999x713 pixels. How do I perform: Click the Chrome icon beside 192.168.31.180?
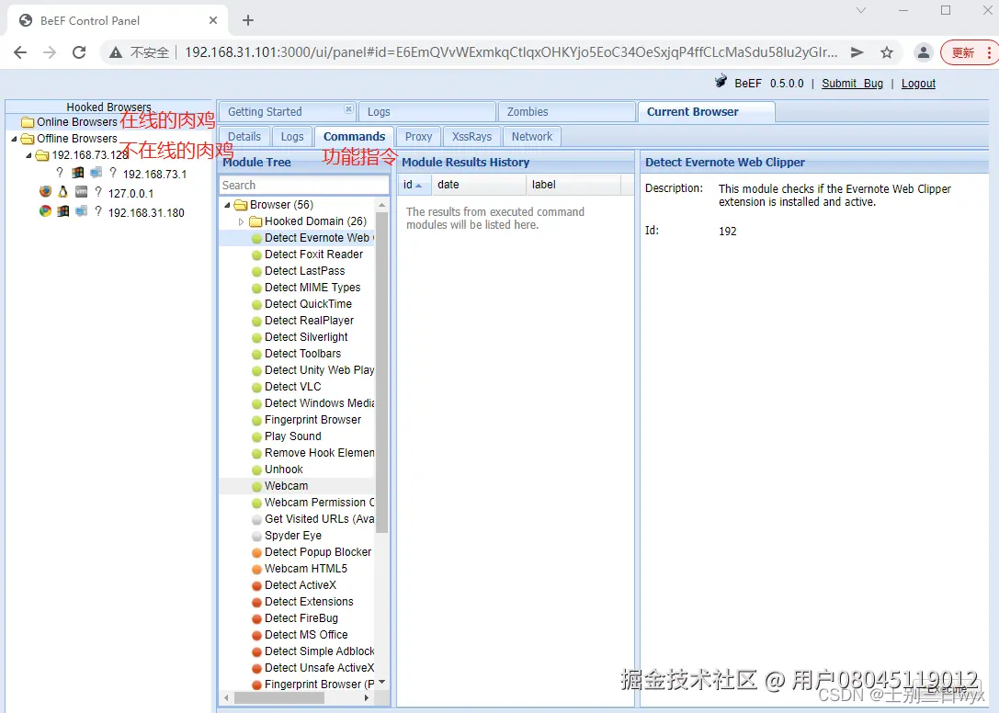pos(45,211)
